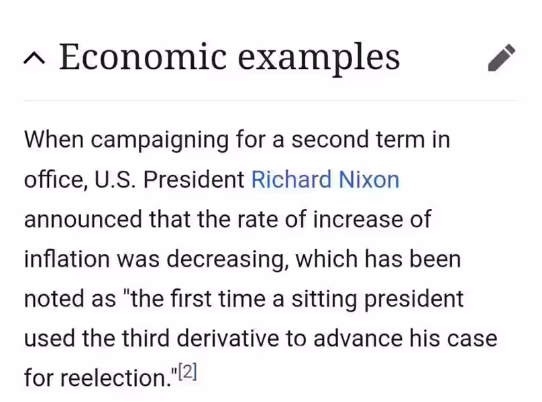Click the word "Nixon" in the blue link
Screen dimensions: 542x402
click(369, 180)
